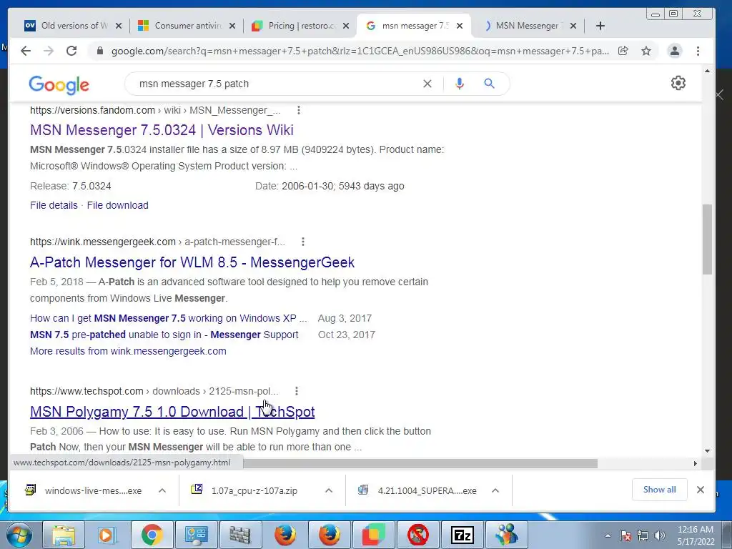Viewport: 732px width, 549px height.
Task: Open 'More results from wink.messengergeek.com'
Action: point(128,350)
